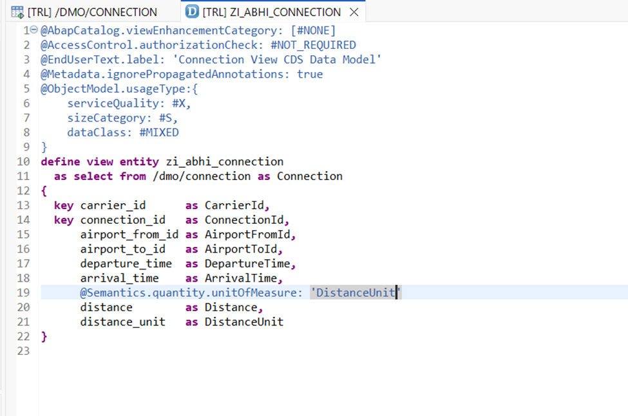Collapse the annotation fold marker at line 1
The image size is (628, 416).
click(33, 31)
